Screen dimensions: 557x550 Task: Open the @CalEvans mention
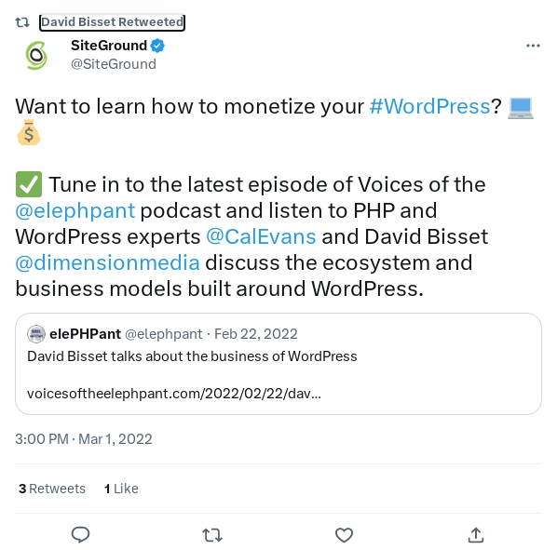[x=261, y=236]
